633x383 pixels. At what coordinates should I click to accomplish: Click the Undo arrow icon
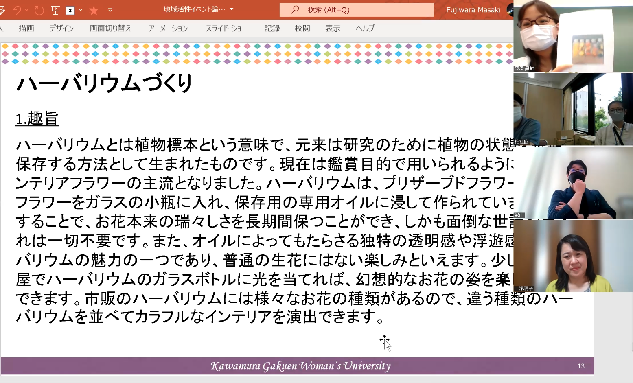click(17, 10)
